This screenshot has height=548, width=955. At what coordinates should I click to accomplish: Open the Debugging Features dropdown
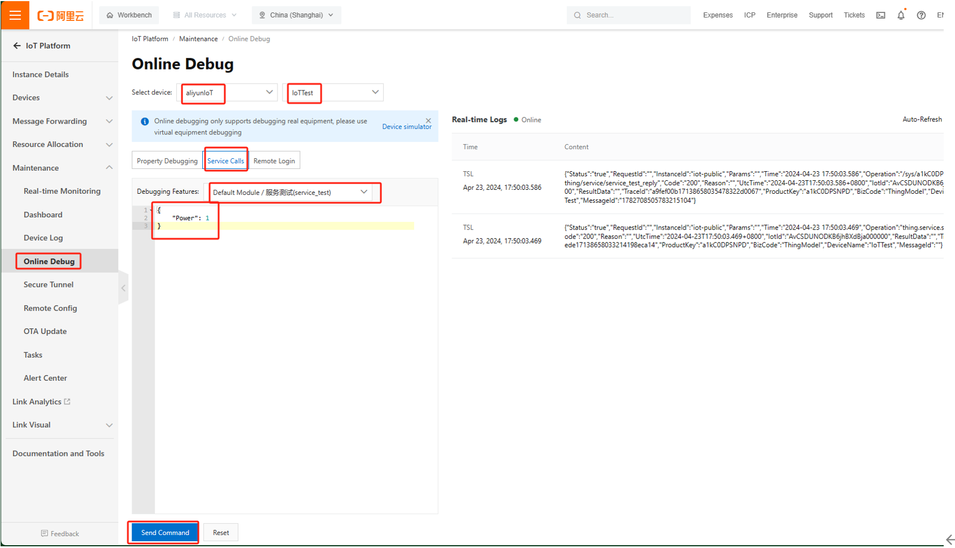tap(290, 192)
